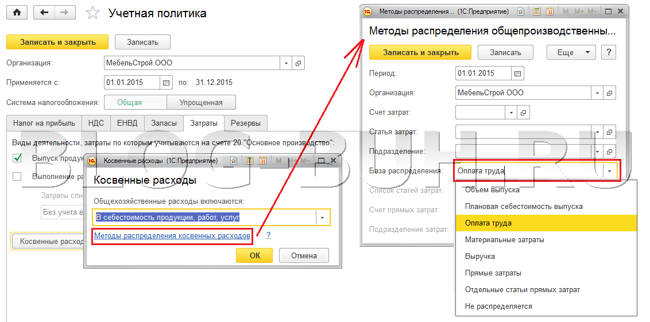Uncheck the Выпуск продукции checkbox
The height and width of the screenshot is (322, 650).
(x=17, y=158)
